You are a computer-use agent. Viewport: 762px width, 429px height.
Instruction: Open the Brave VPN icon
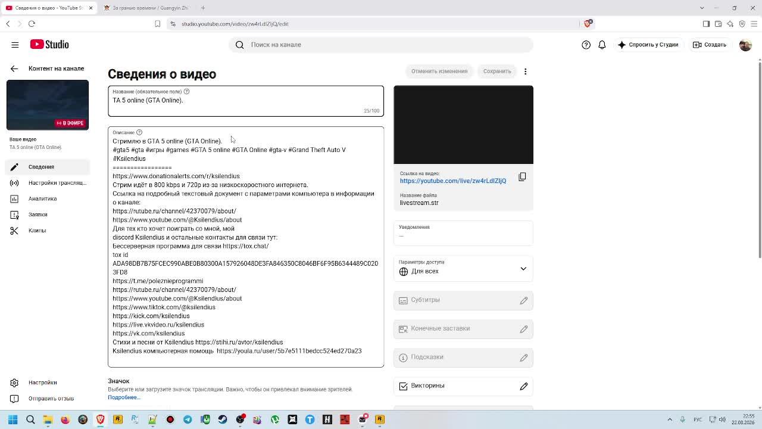(742, 24)
